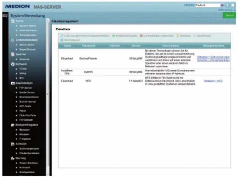The width and height of the screenshot is (237, 177).
Task: Click the green Installieren/Update icon
Action: 113,36
